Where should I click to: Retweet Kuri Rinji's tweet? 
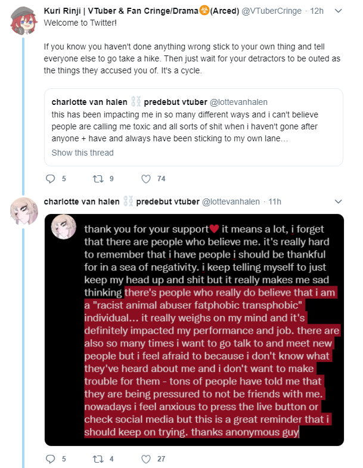pyautogui.click(x=98, y=179)
